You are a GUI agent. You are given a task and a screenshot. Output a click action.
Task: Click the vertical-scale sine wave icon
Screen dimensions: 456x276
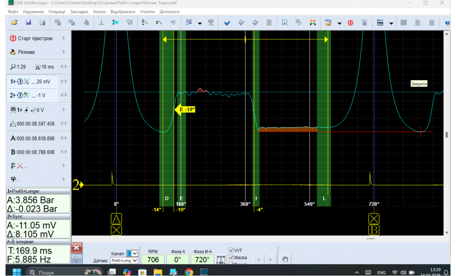144,22
